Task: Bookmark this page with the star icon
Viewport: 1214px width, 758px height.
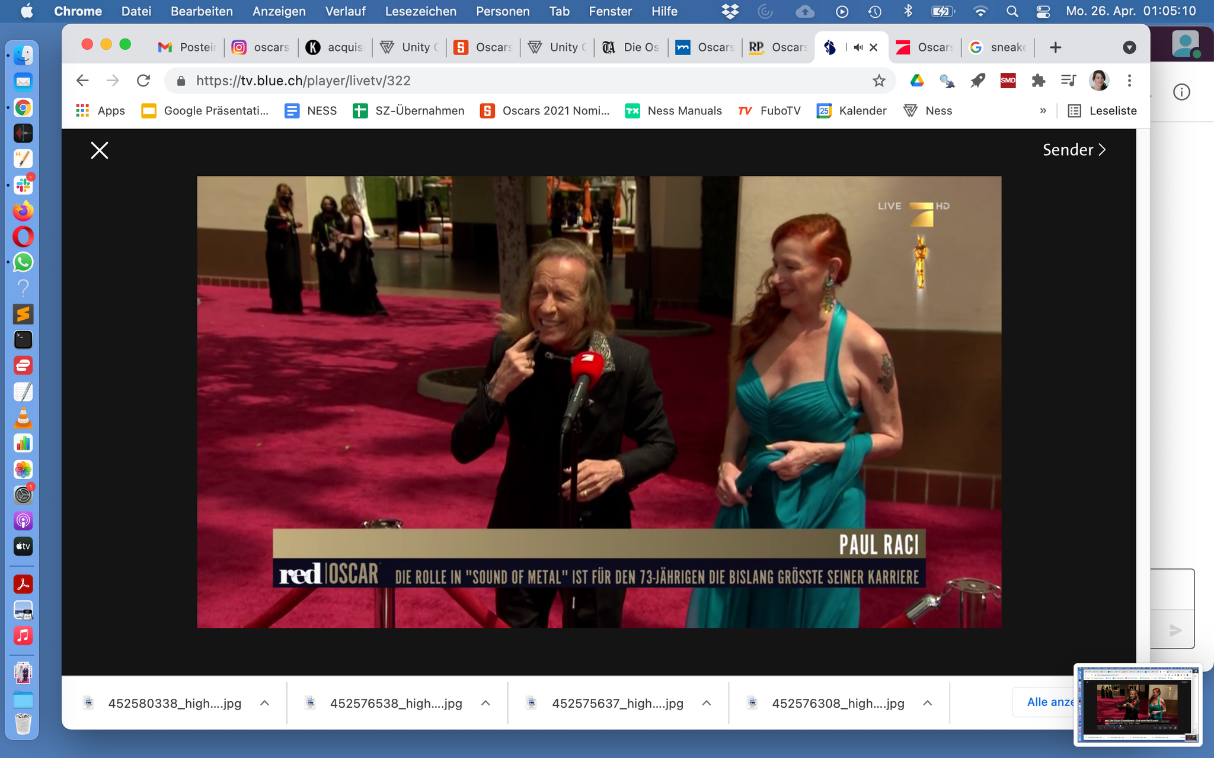Action: pos(878,81)
